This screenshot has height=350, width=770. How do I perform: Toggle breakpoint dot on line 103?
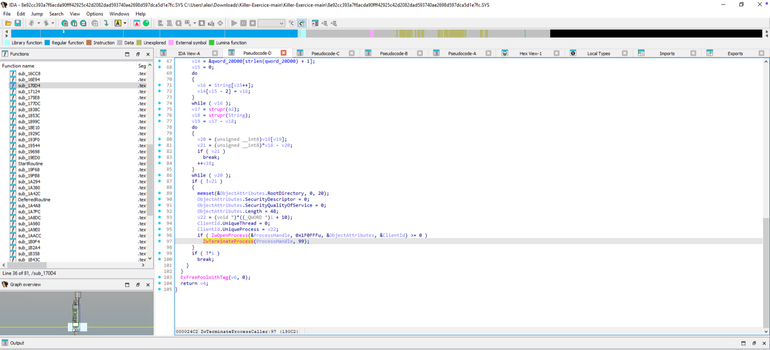tap(160, 277)
